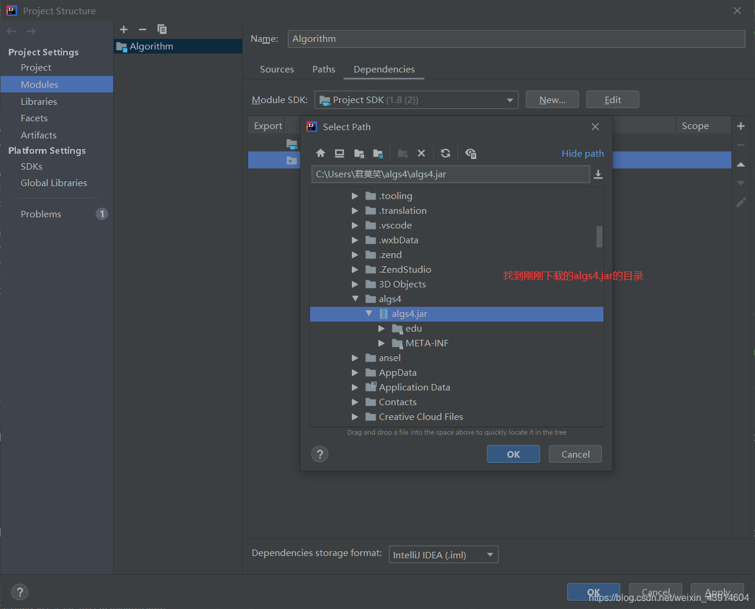Viewport: 755px width, 609px height.
Task: Click the move dependency up arrow
Action: [741, 164]
